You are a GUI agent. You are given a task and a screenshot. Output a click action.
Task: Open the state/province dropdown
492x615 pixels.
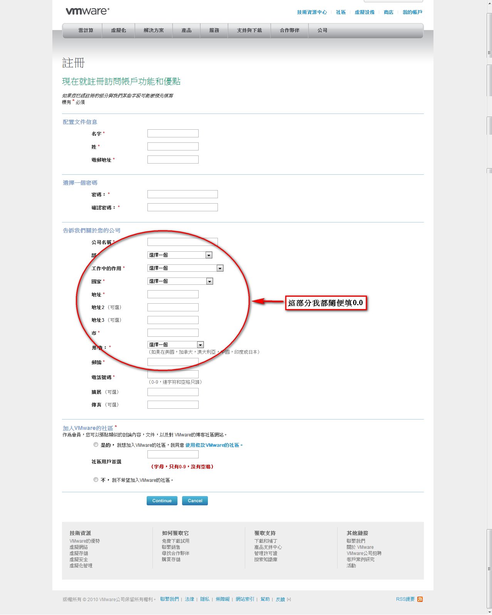coord(176,345)
